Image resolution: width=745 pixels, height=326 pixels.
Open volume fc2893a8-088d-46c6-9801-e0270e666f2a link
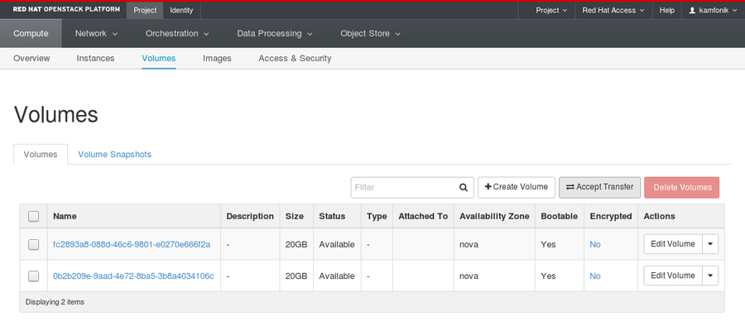pos(132,245)
